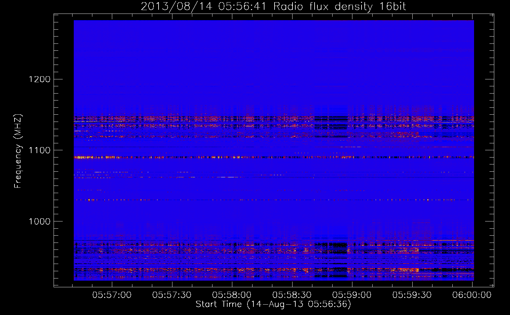Screen dimensions: 510x315
Task: Click the 06:00:00 time tick label
Action: (472, 295)
